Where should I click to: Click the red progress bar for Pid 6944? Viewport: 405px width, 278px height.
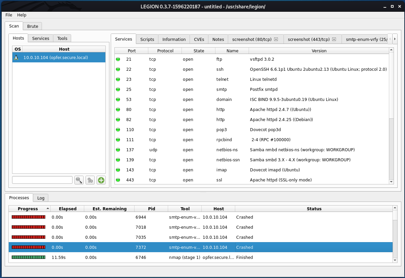[29, 217]
